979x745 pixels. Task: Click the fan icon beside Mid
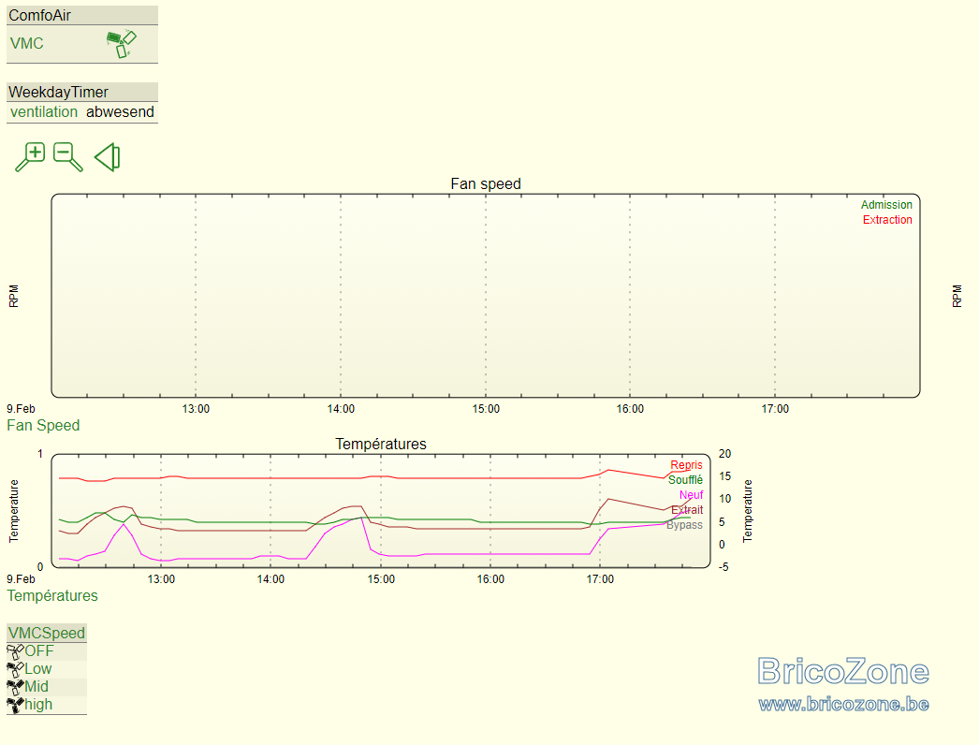pos(15,687)
